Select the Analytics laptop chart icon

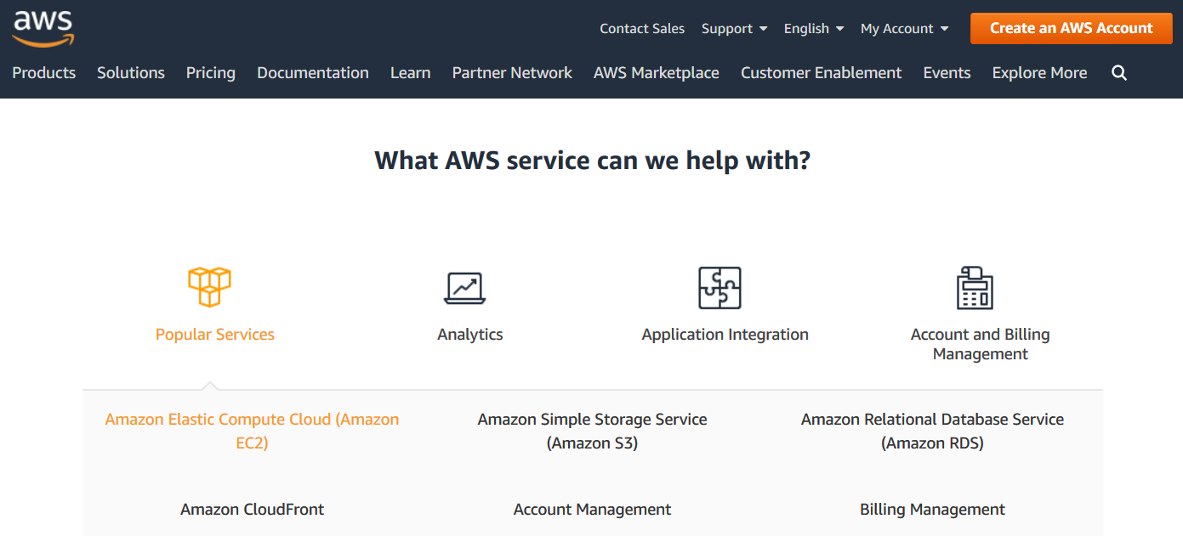click(465, 288)
